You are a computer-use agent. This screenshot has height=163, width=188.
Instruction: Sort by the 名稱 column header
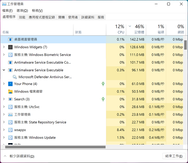[x=37, y=30]
